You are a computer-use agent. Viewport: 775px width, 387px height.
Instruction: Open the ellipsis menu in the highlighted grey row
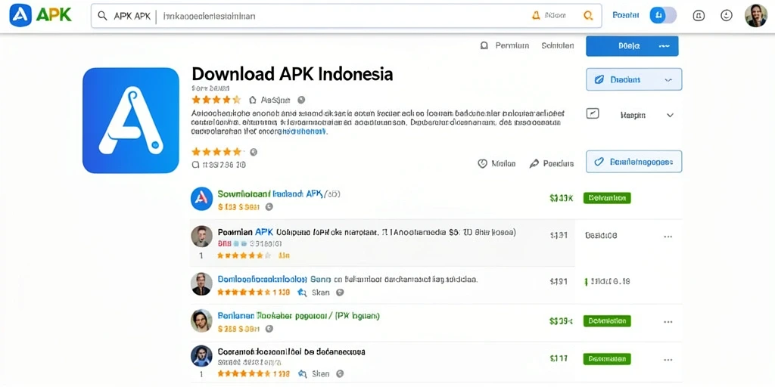pyautogui.click(x=668, y=237)
